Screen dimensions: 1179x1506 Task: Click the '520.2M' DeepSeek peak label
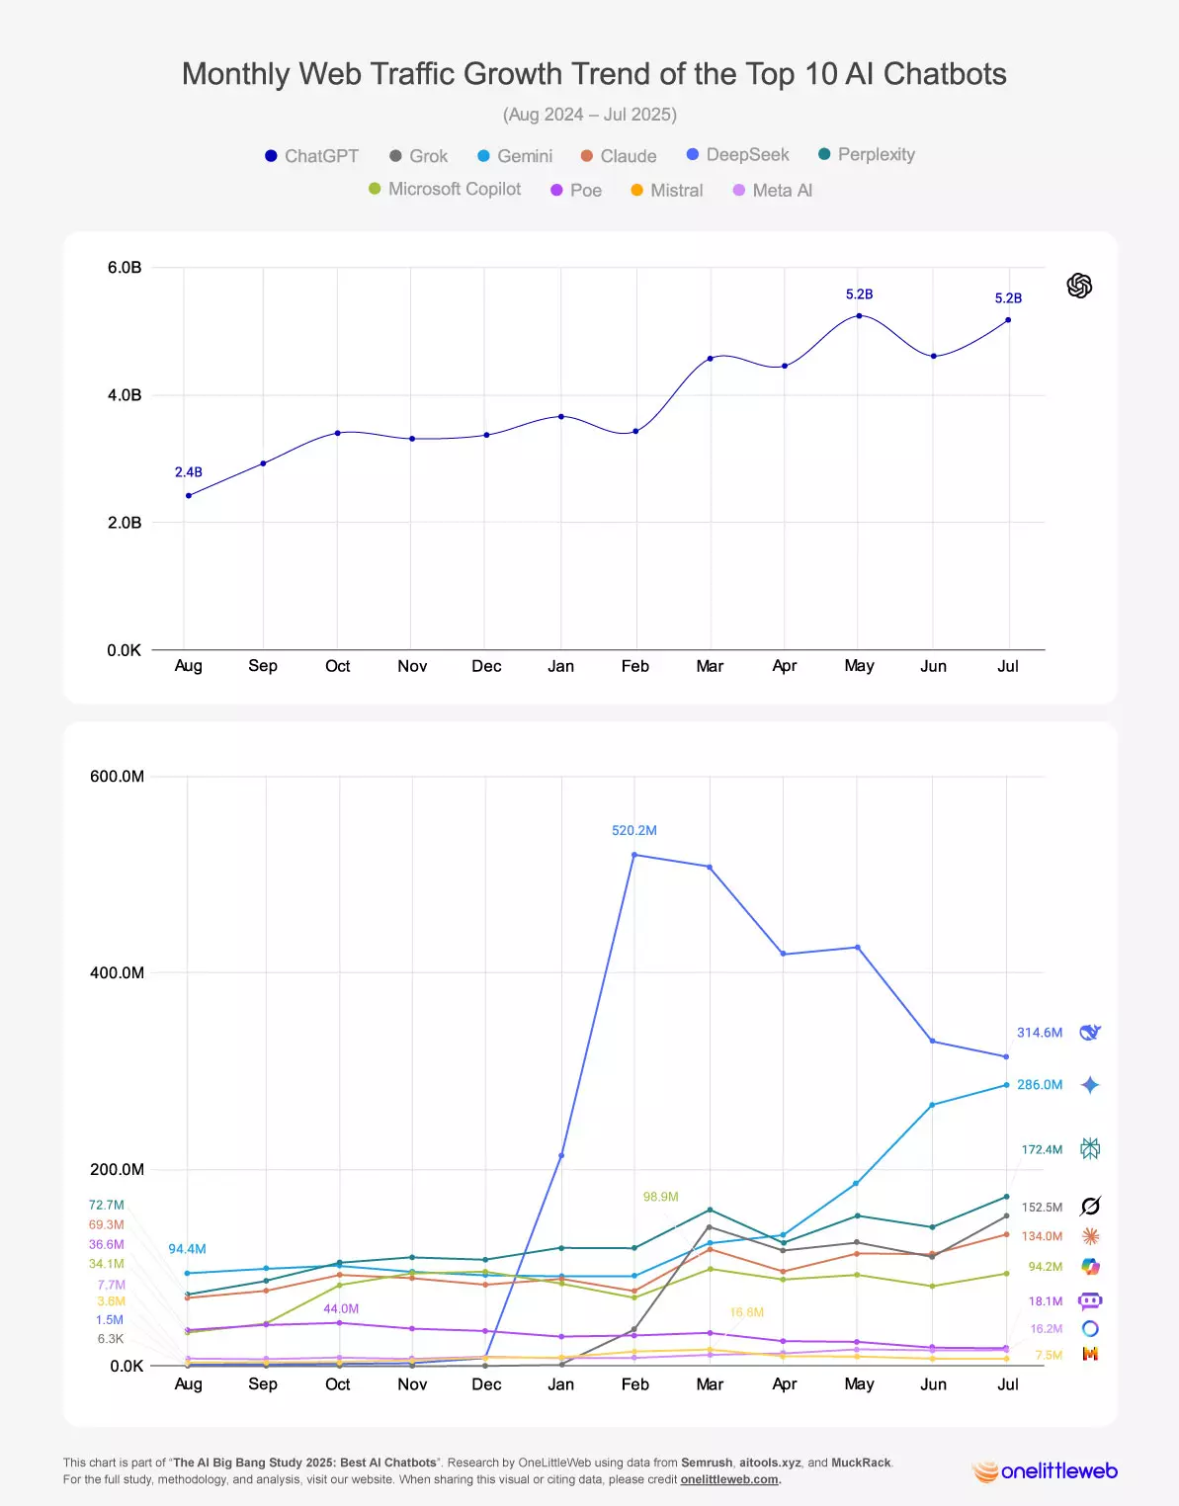pos(634,831)
